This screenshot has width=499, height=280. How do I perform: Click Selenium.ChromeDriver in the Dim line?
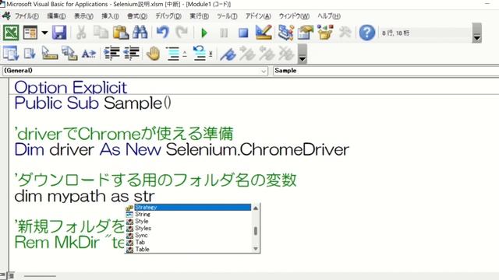[x=257, y=150]
